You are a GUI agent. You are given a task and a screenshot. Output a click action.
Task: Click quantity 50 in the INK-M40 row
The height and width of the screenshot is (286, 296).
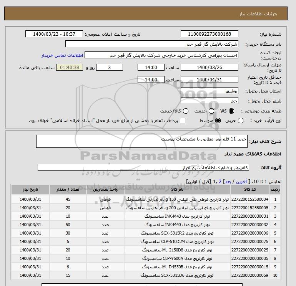click(x=68, y=225)
